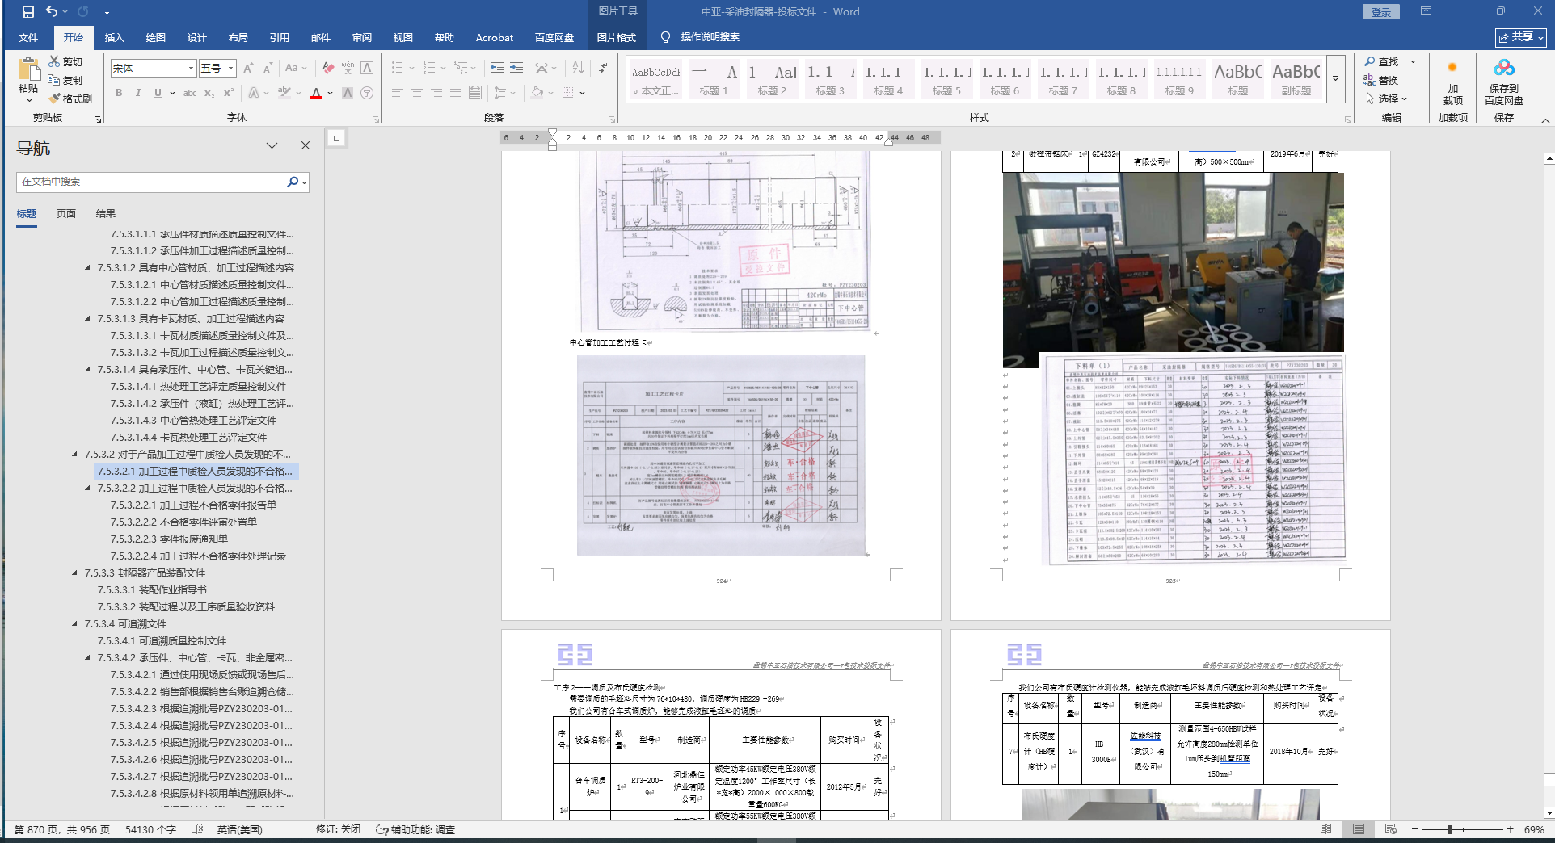
Task: Toggle character shading (gray A)
Action: coord(348,93)
